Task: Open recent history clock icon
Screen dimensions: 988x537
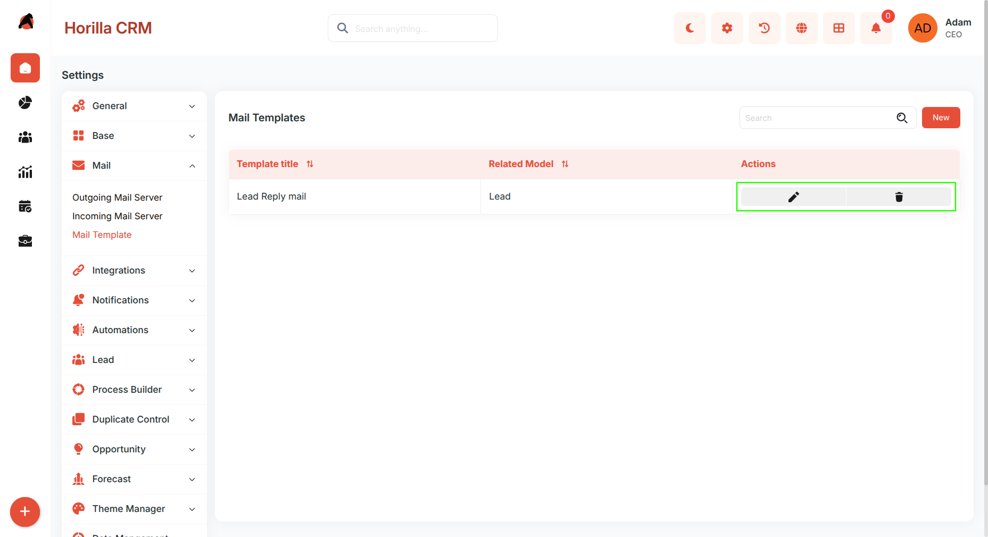Action: pyautogui.click(x=764, y=28)
